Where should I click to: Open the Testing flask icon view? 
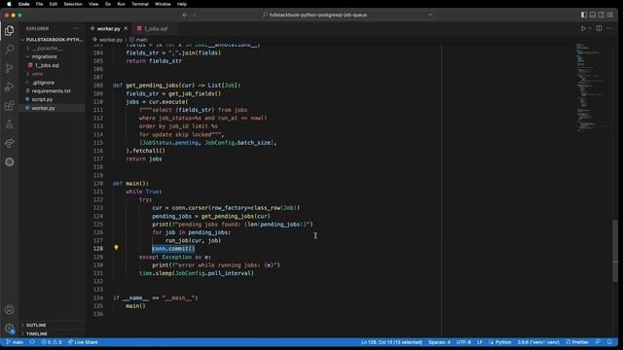(x=9, y=124)
